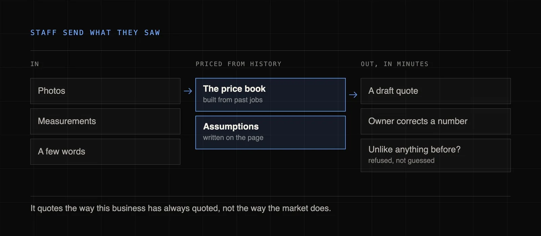Image resolution: width=541 pixels, height=236 pixels.
Task: Select the Photos input box
Action: (x=105, y=91)
